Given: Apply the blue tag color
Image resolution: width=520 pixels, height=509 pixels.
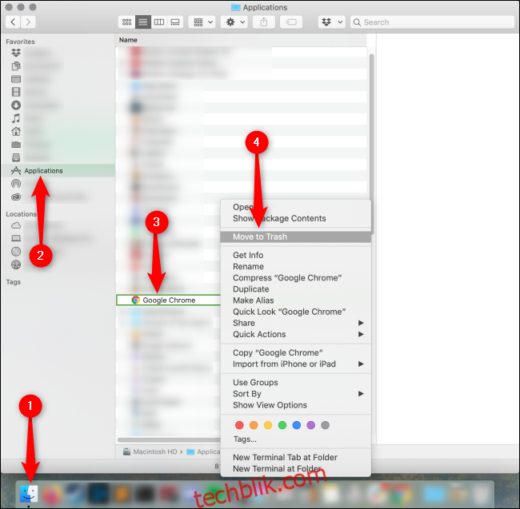Looking at the screenshot, I should [297, 425].
